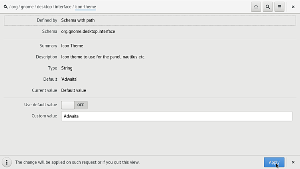The image size is (300, 169).
Task: Toggle the Use default value switch
Action: point(74,105)
